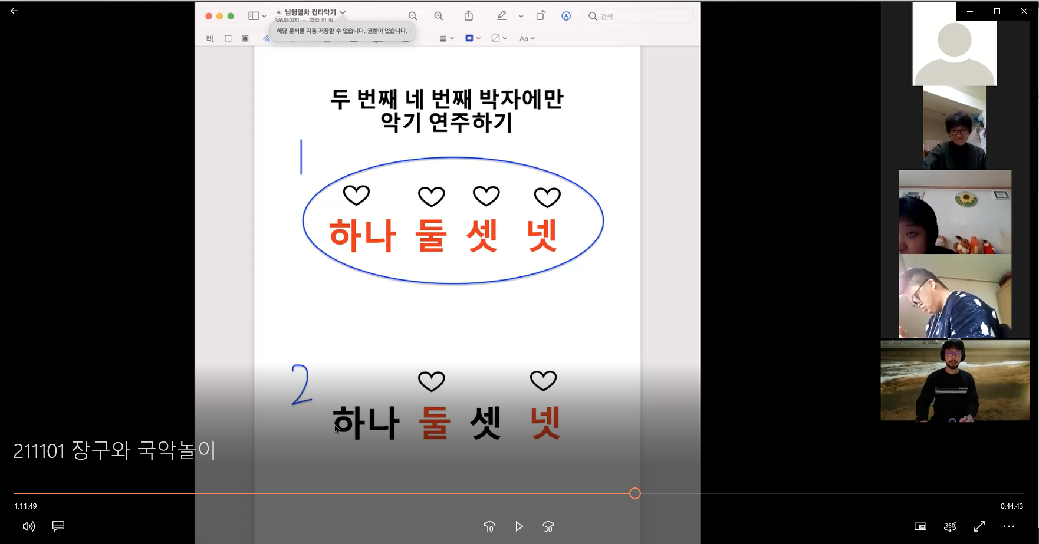Maximize the video player window

tap(997, 11)
